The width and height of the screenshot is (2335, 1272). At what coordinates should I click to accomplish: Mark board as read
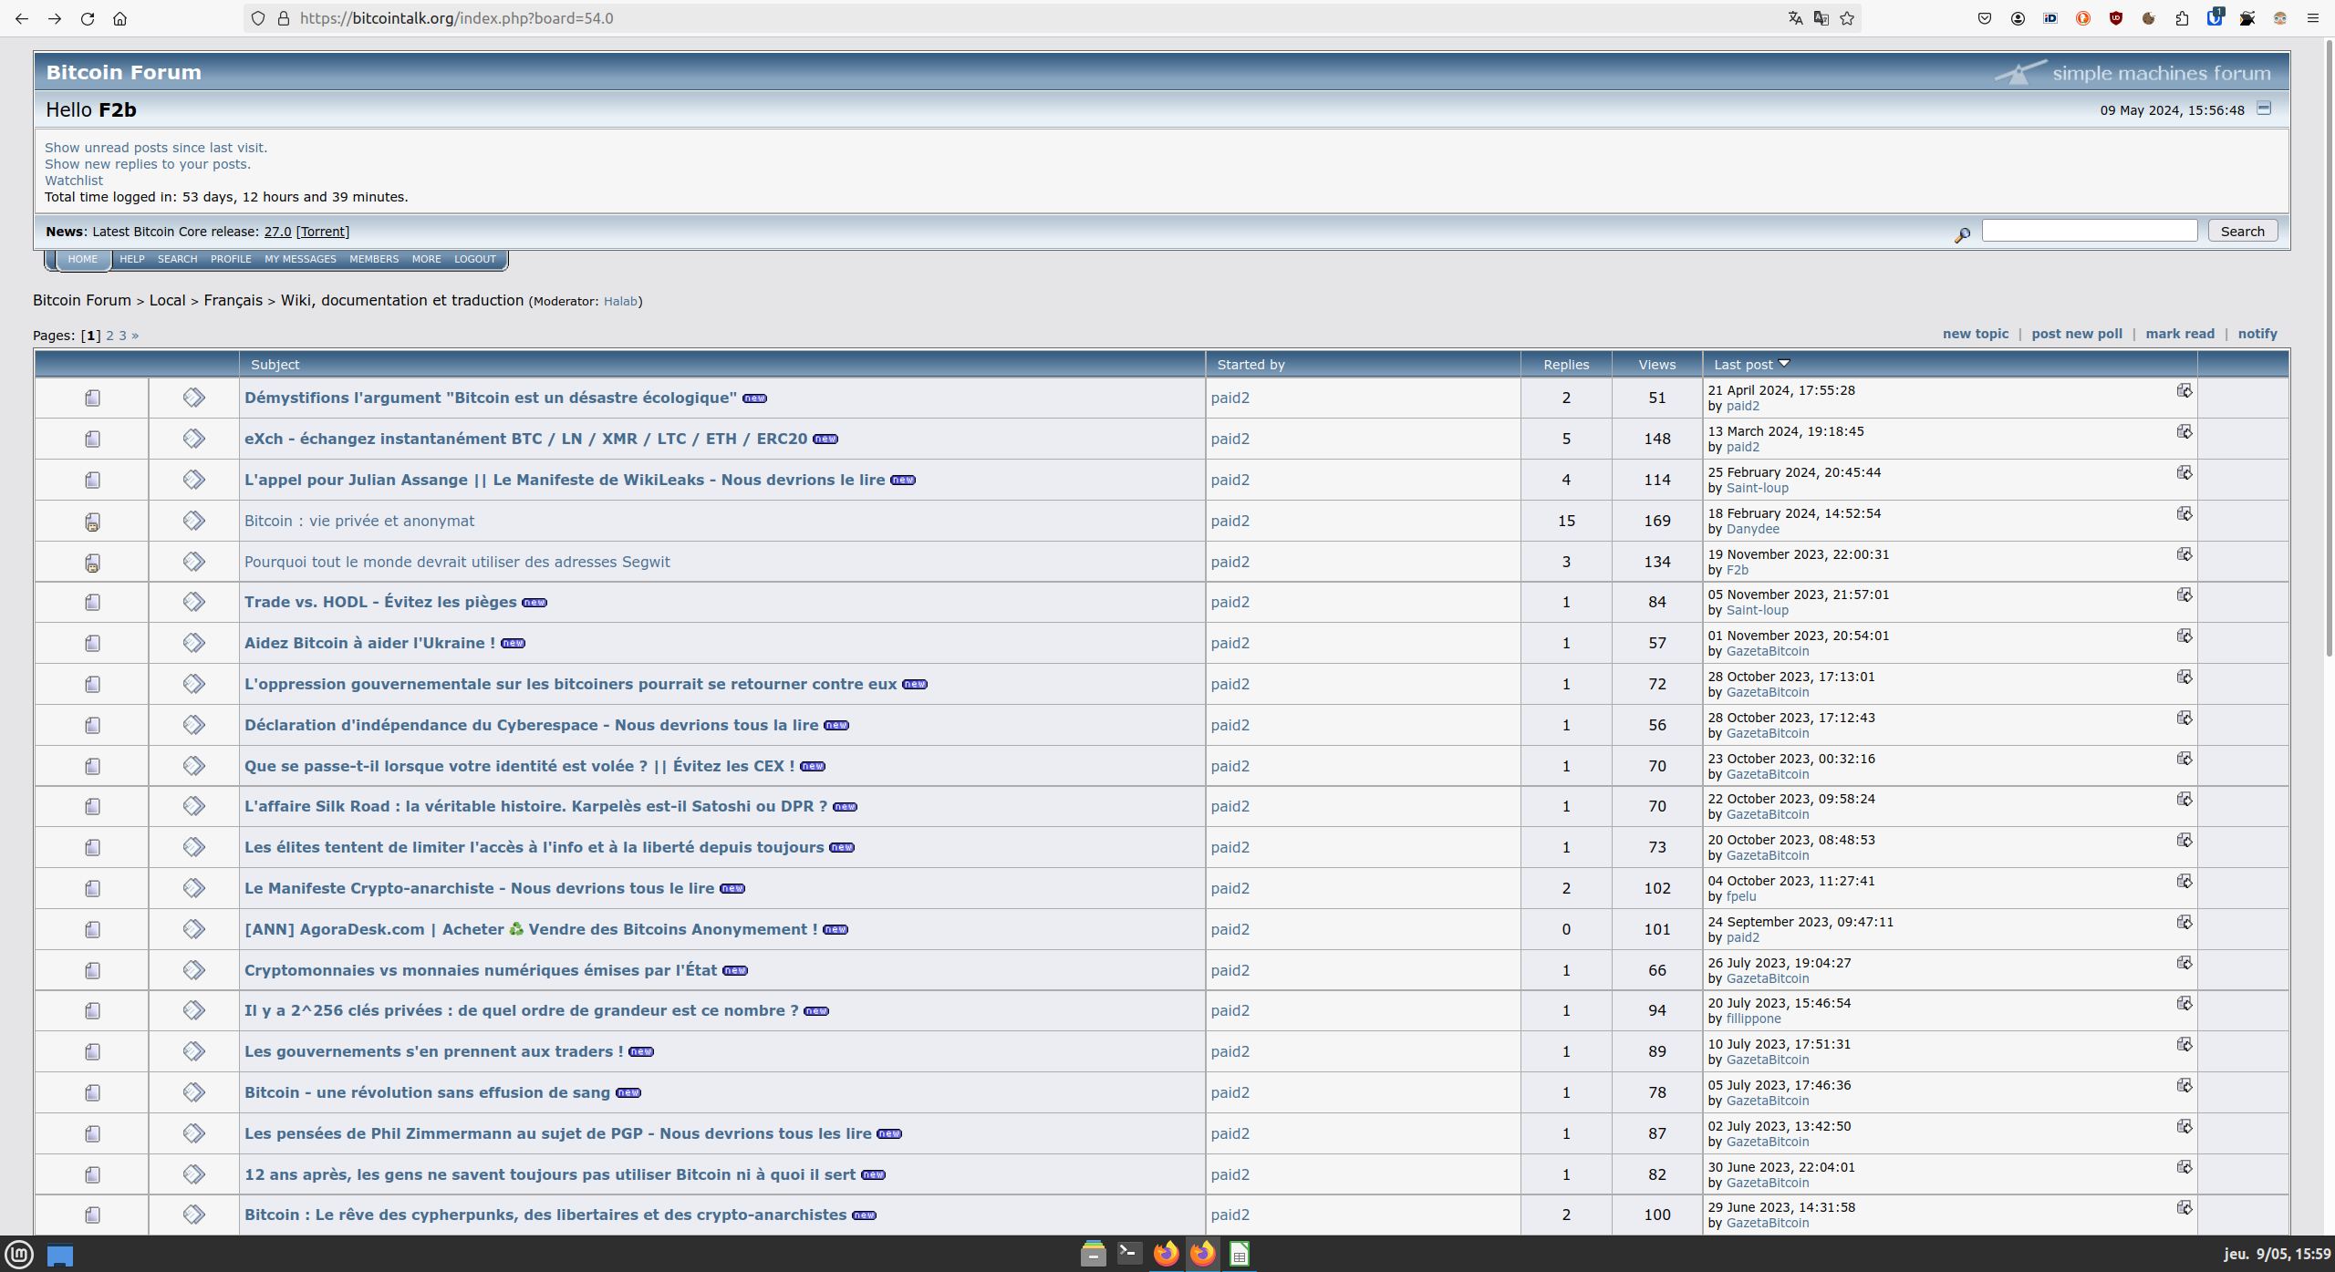pos(2180,334)
